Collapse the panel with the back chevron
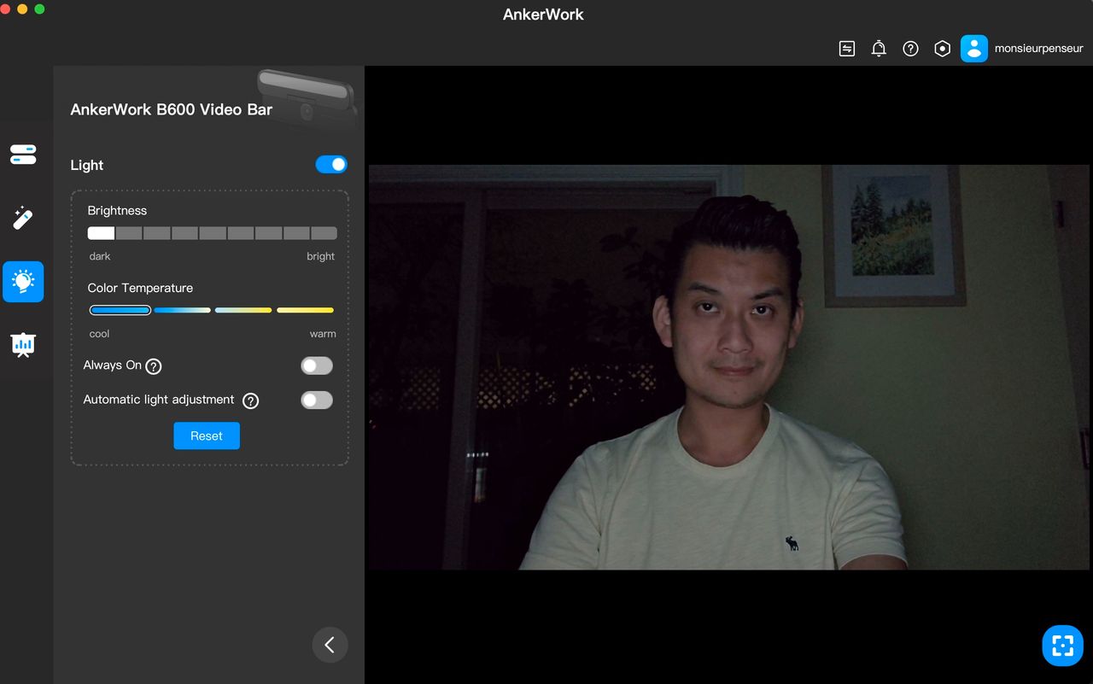Viewport: 1093px width, 684px height. 330,645
